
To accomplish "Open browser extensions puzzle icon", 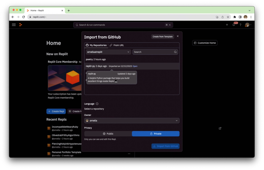I will (x=235, y=17).
